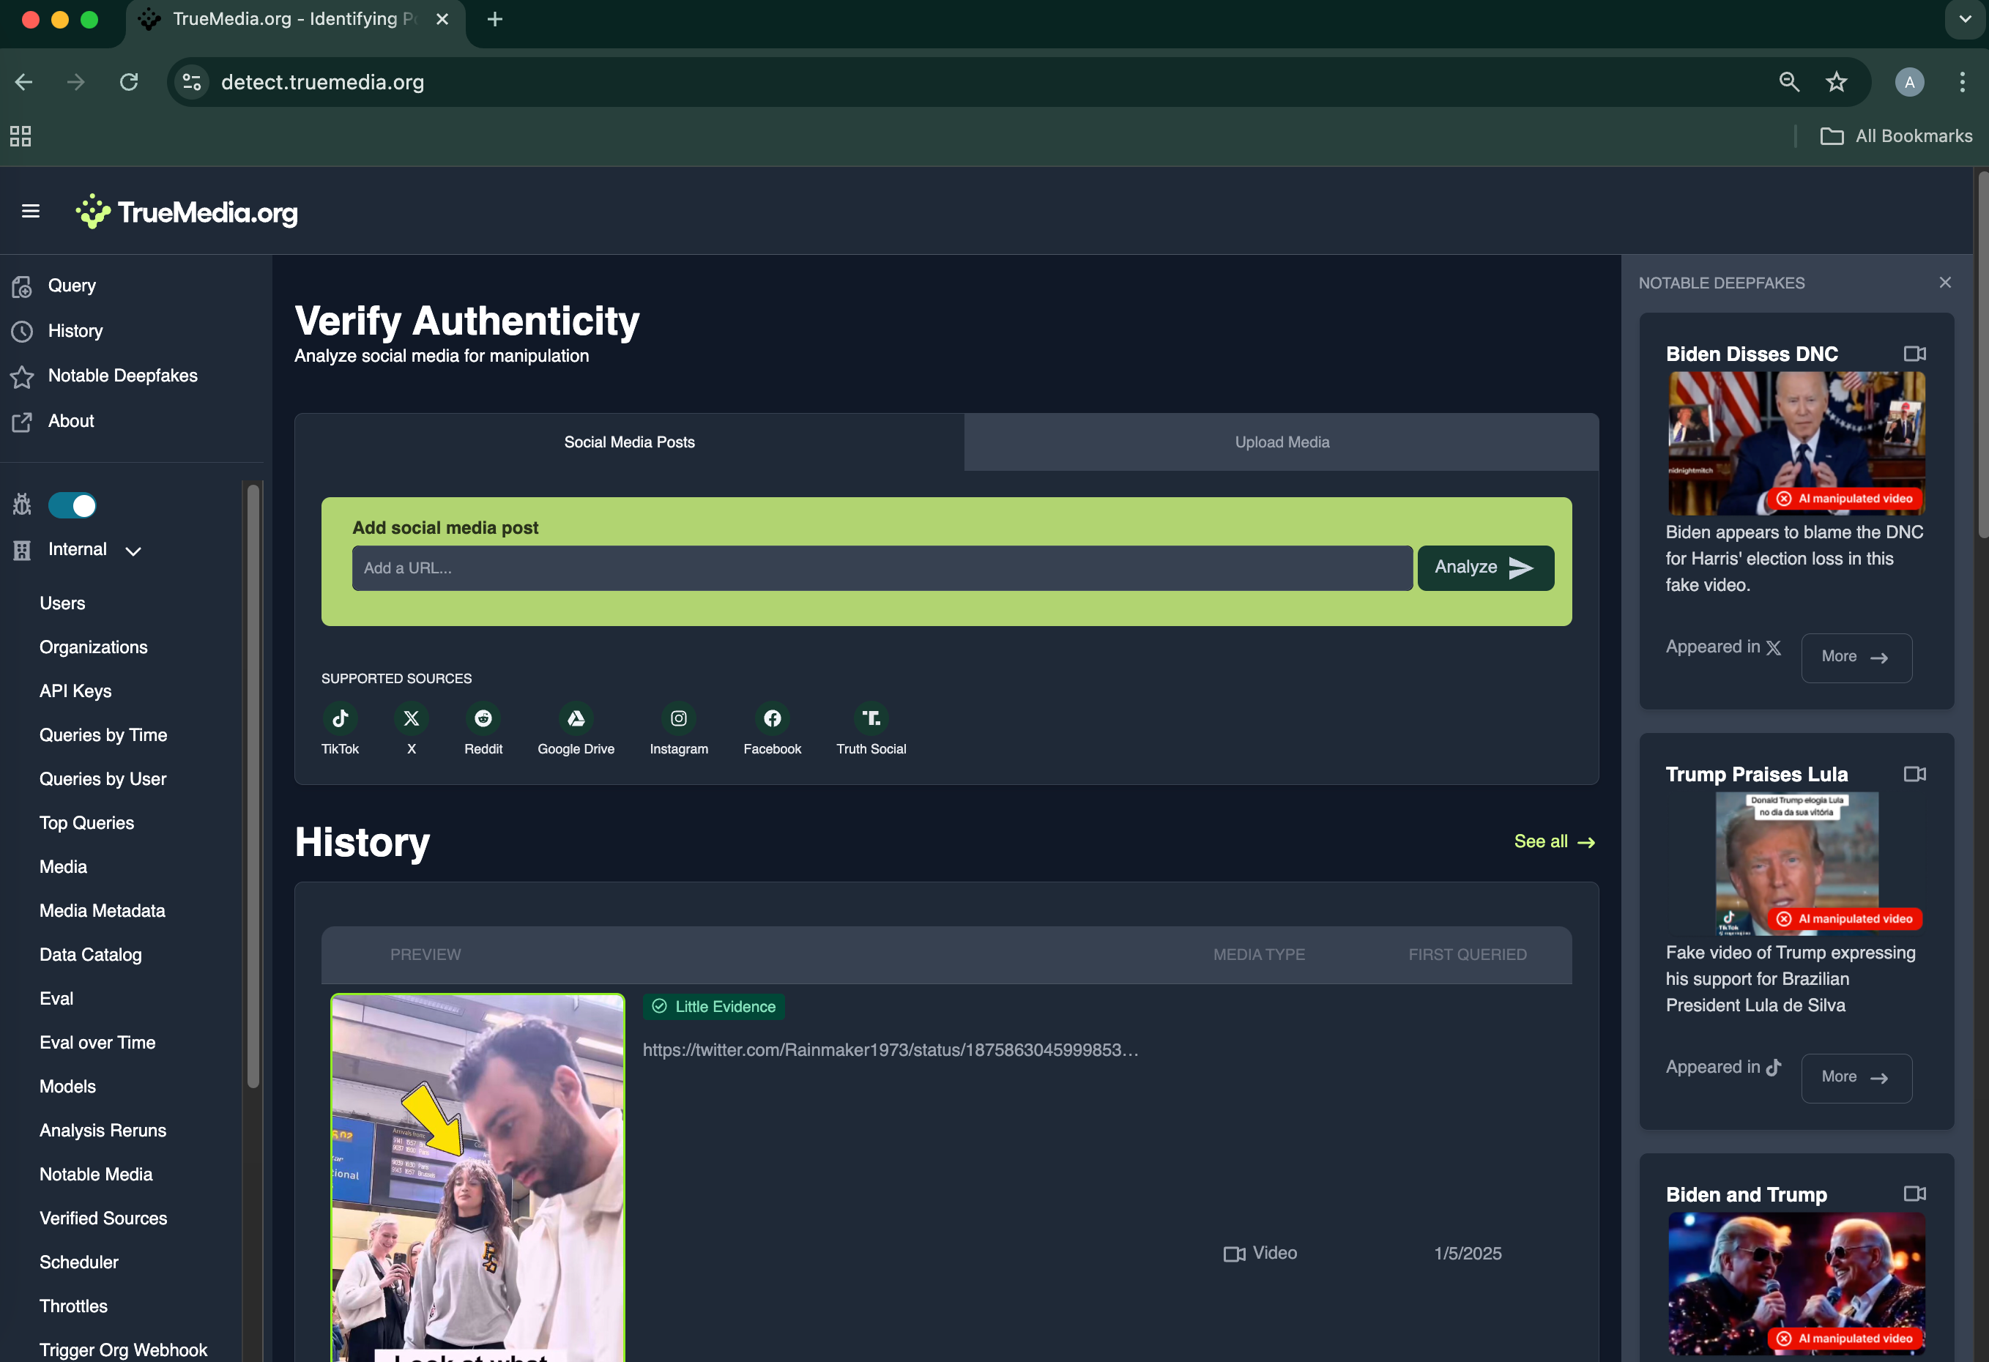Screen dimensions: 1989x1362
Task: Click More on Biden Disses DNC card
Action: 1855,657
